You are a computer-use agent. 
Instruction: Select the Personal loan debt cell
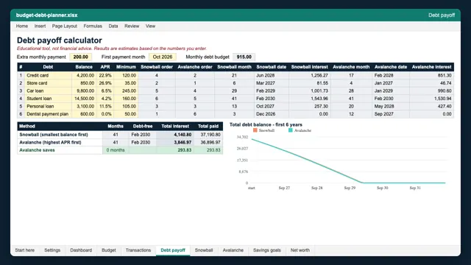click(x=48, y=106)
